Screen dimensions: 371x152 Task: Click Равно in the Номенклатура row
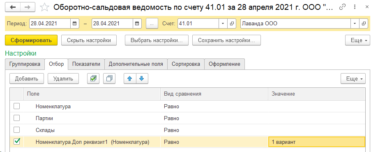(172, 107)
